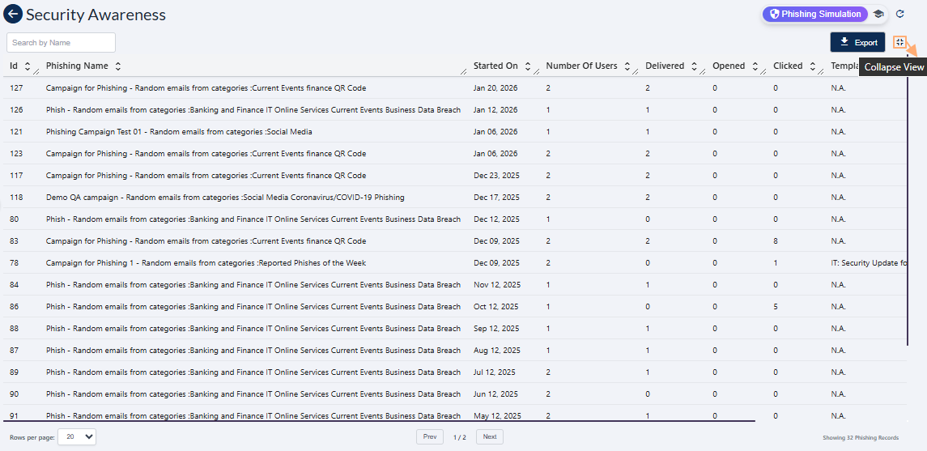Click the Clicked value 8 in row 83
927x451 pixels.
click(776, 241)
